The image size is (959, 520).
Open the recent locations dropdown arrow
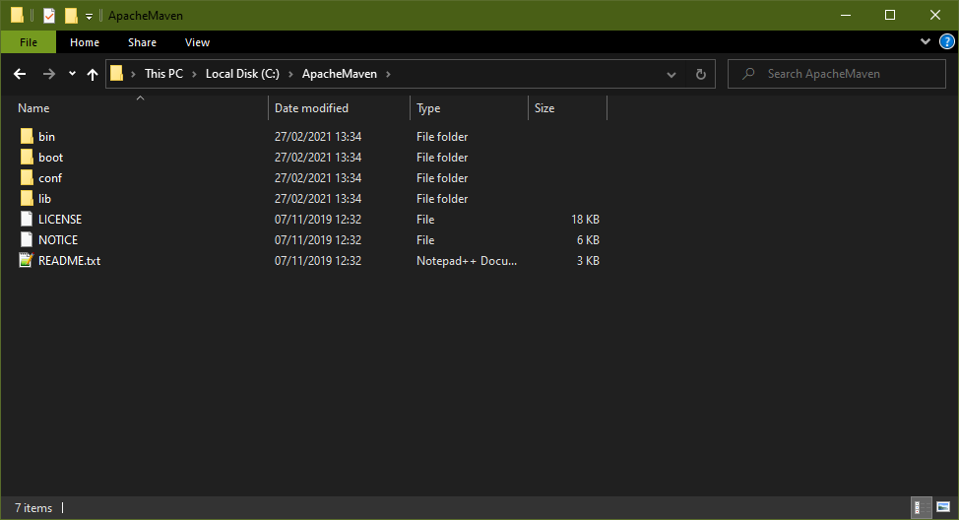click(72, 74)
